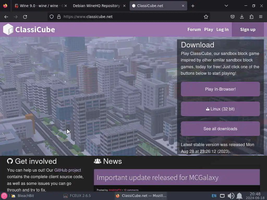This screenshot has width=267, height=200.
Task: Click the Play In-Browser! button
Action: point(220,89)
